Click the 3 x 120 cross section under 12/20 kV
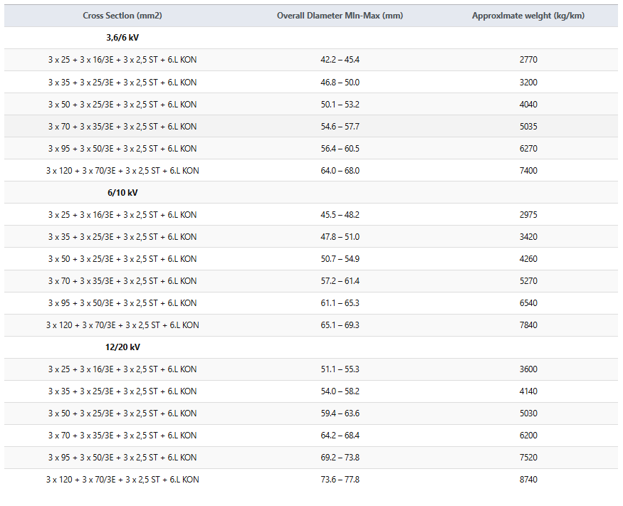623x506 pixels. coord(122,480)
